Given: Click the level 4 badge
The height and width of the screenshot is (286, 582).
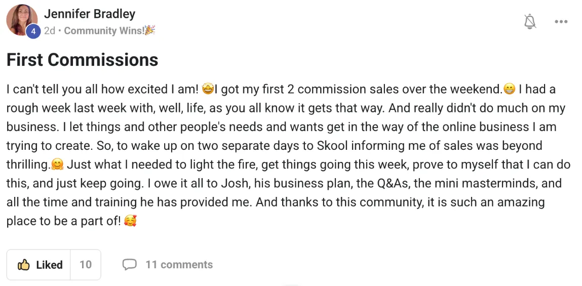Looking at the screenshot, I should pos(33,31).
